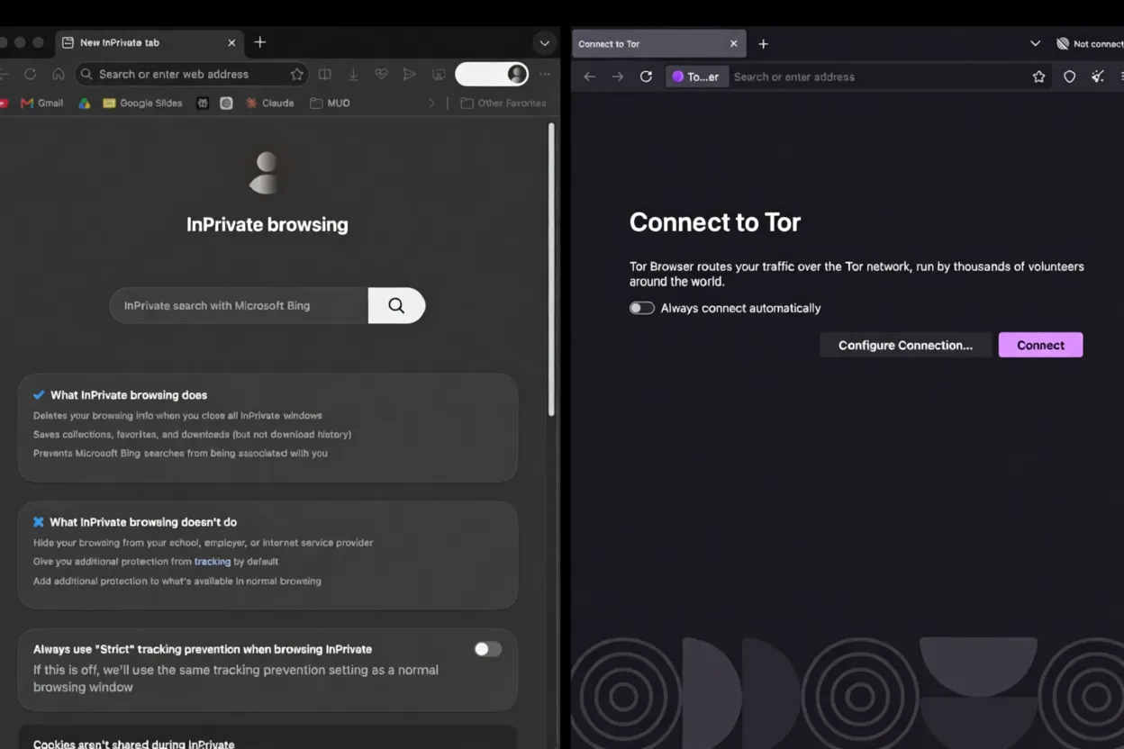Image resolution: width=1124 pixels, height=749 pixels.
Task: Open the Tor security level shield
Action: pyautogui.click(x=1069, y=77)
